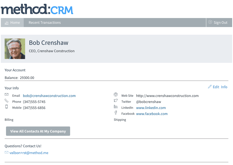
Task: Click the email envelope icon beside Email
Action: 7,94
